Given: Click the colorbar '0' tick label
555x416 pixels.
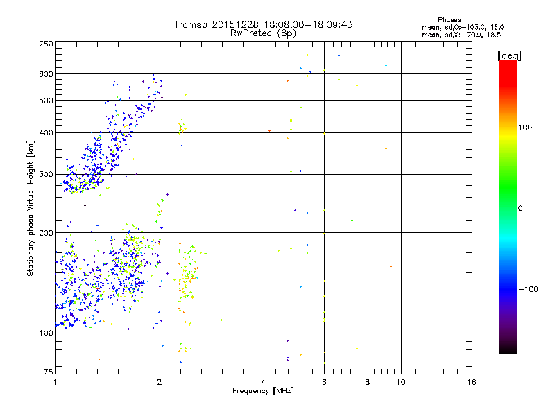Looking at the screenshot, I should [520, 208].
